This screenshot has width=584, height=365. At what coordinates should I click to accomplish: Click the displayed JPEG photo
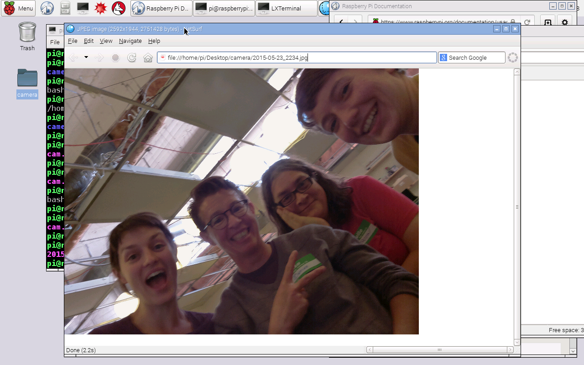pyautogui.click(x=241, y=201)
